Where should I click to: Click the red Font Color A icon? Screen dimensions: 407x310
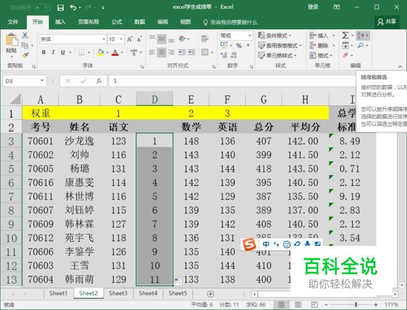click(115, 53)
